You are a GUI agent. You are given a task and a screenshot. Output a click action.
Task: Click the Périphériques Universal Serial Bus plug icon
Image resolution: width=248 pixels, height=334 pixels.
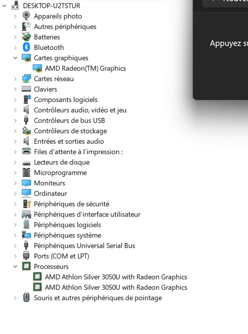pos(26,246)
